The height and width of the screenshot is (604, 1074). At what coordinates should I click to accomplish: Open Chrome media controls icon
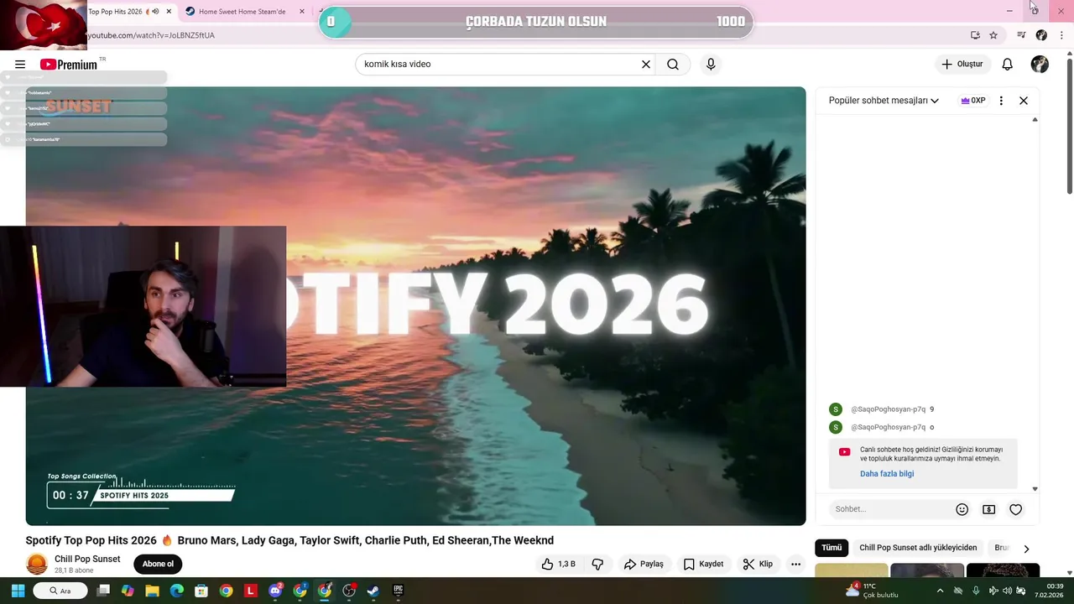coord(1021,35)
